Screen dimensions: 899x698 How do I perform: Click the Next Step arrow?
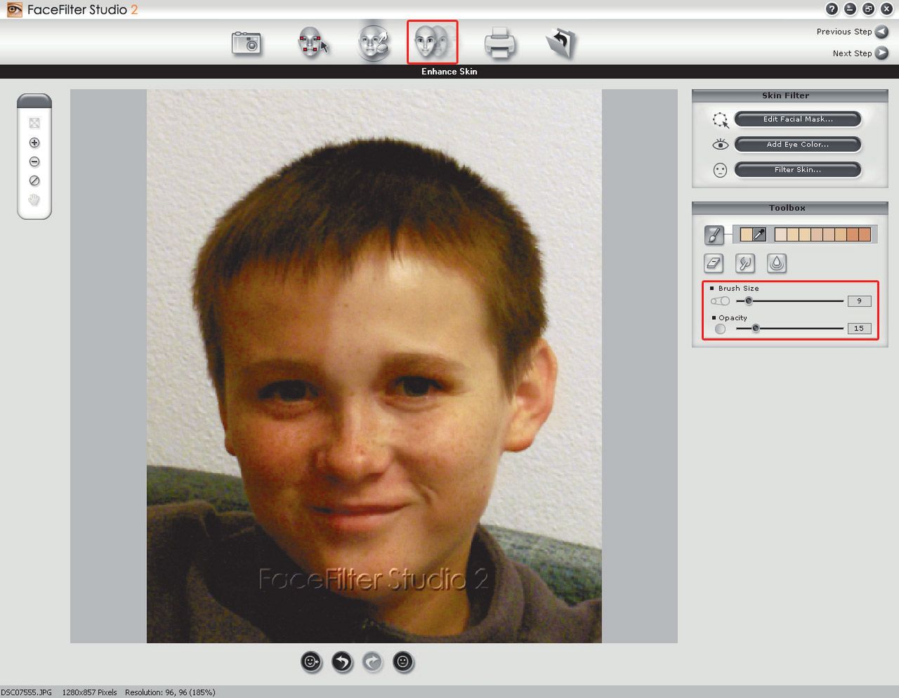pyautogui.click(x=881, y=53)
